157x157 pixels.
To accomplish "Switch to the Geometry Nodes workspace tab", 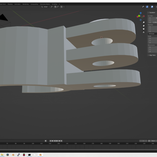I will click(45, 4).
